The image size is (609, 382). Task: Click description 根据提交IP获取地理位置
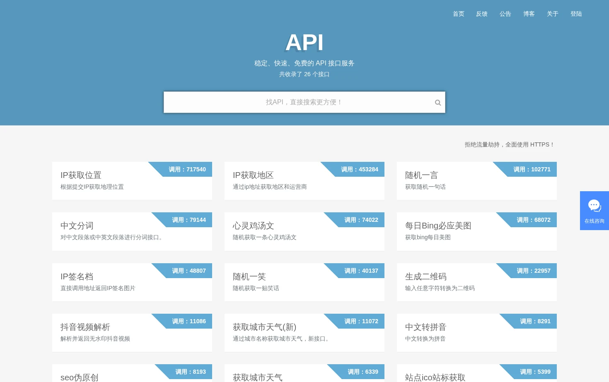92,187
